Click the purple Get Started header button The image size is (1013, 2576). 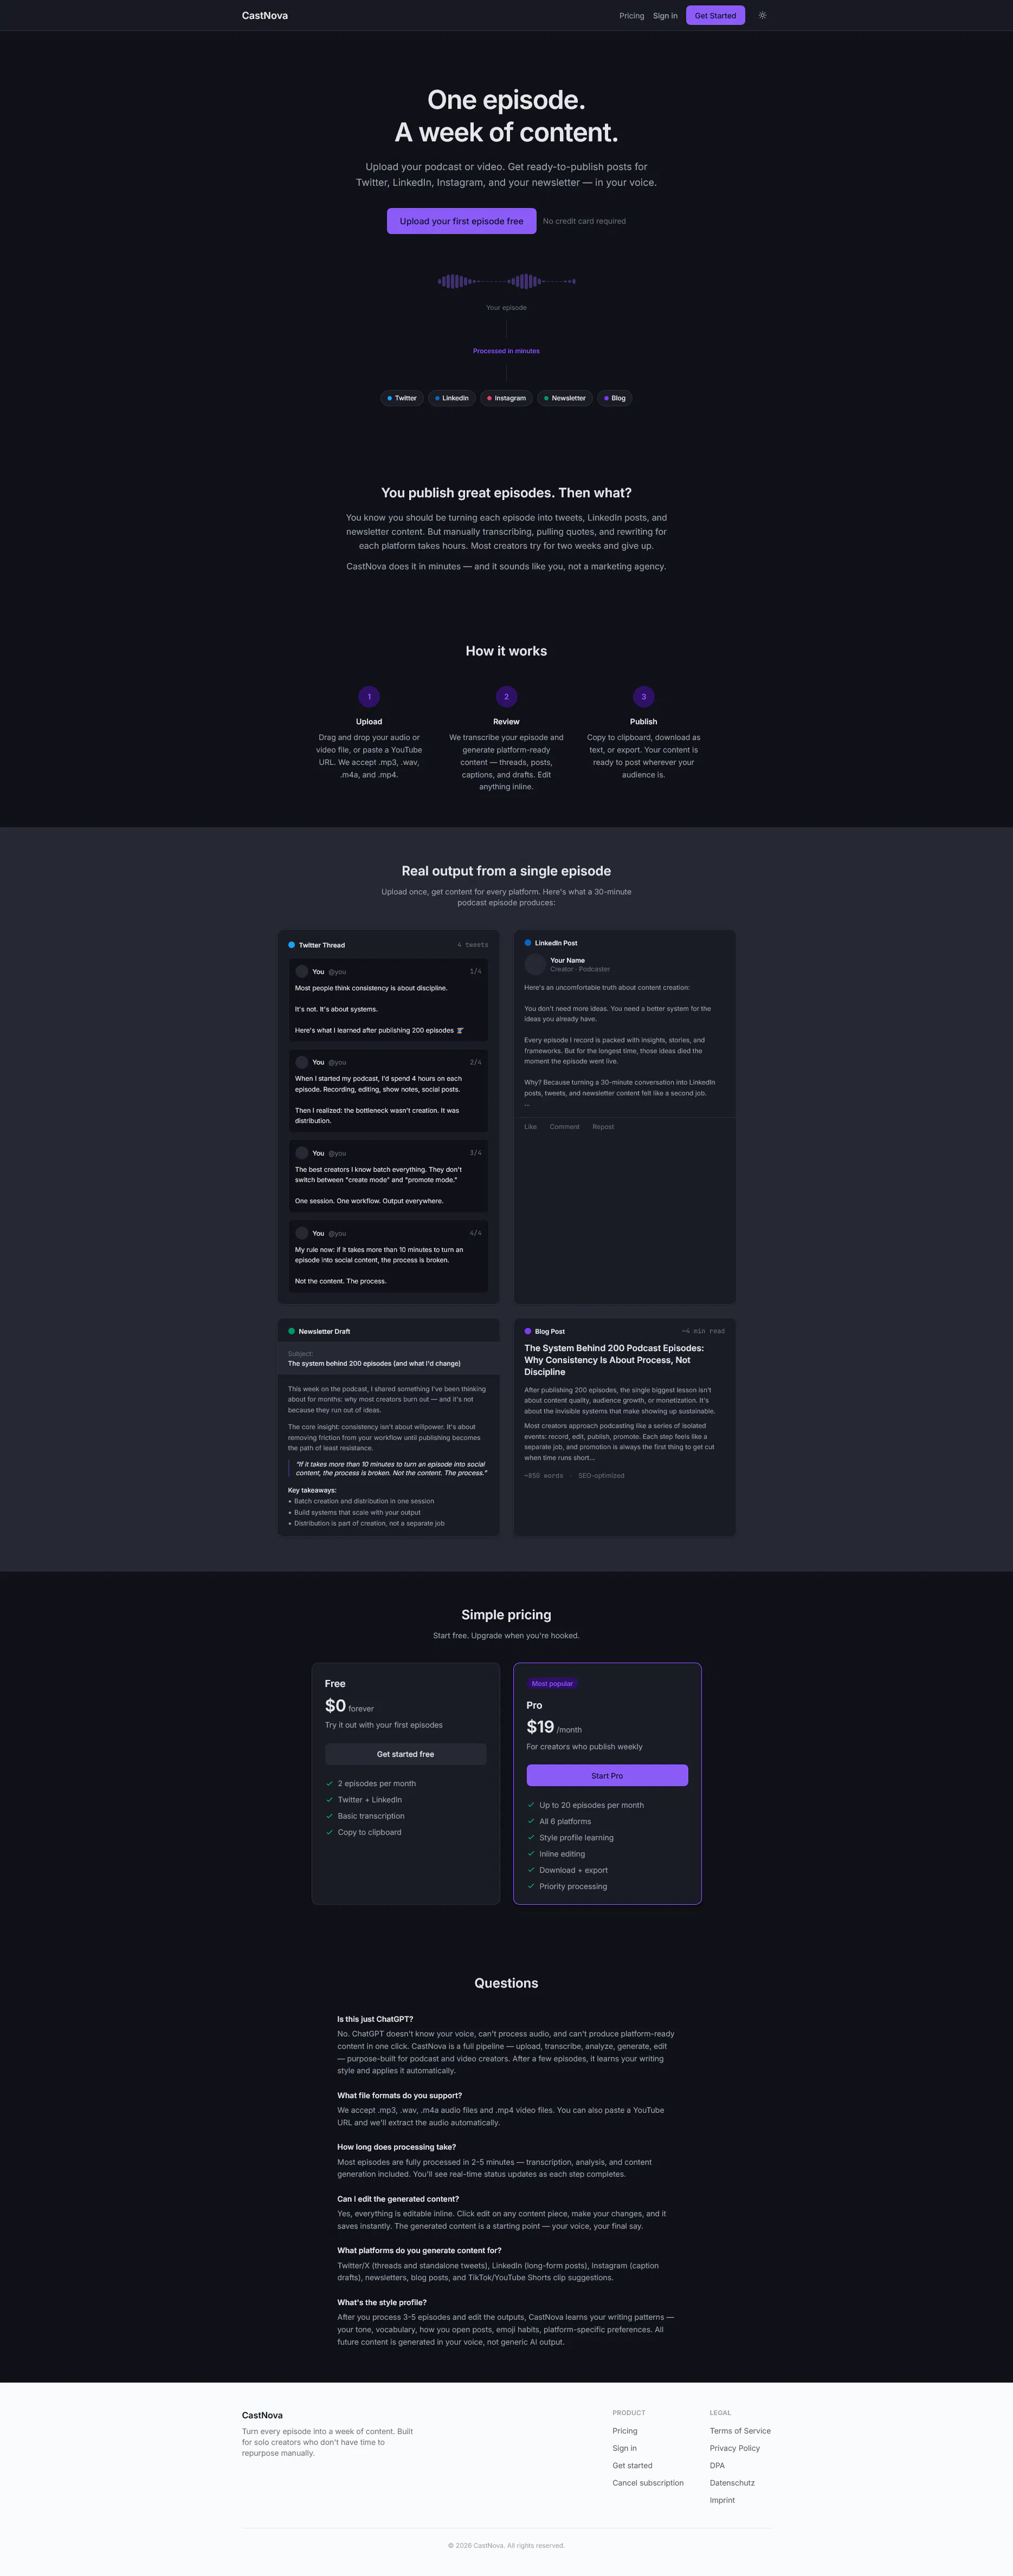pos(715,16)
